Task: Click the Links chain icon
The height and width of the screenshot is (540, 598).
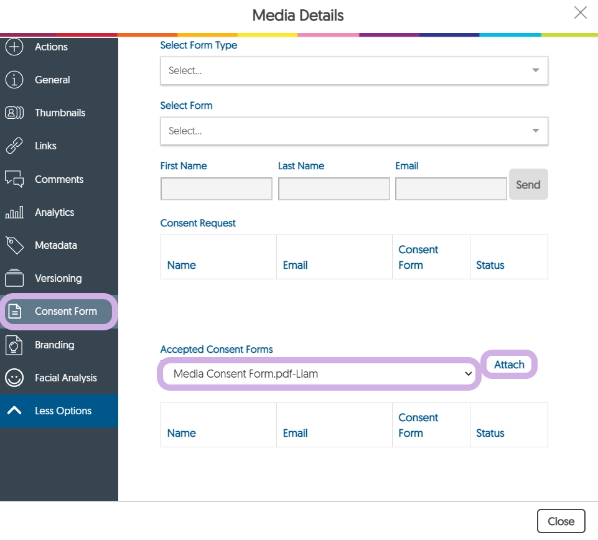Action: 14,146
